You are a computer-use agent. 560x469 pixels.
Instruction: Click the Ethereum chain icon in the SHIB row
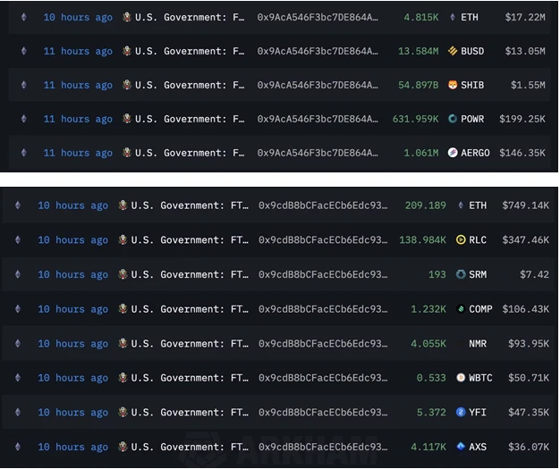click(x=24, y=85)
